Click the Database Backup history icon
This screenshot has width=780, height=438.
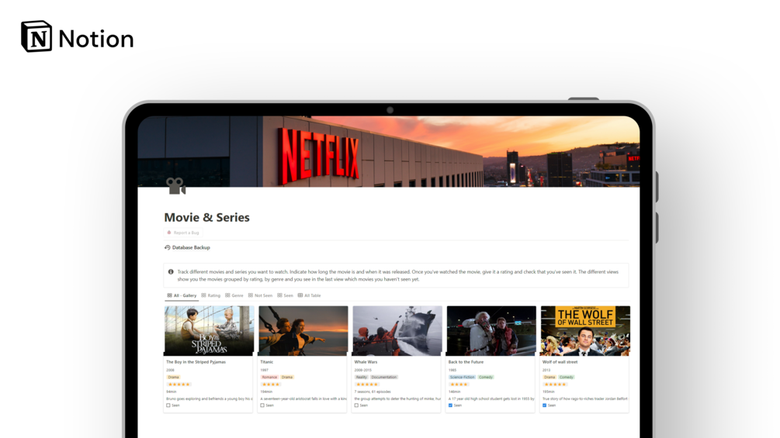(167, 247)
